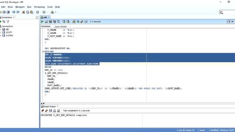Print the Script Output
The image size is (235, 132).
tap(54, 111)
